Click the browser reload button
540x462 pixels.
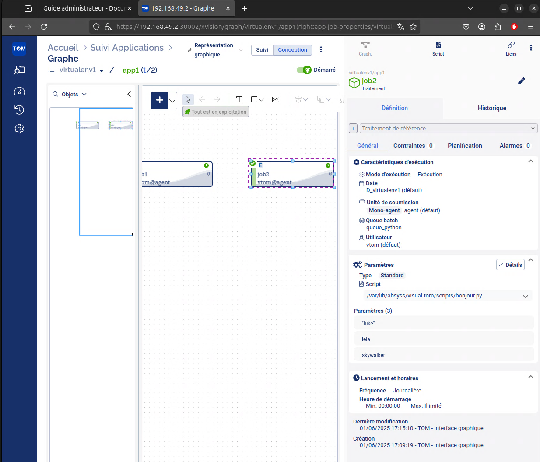coord(44,27)
